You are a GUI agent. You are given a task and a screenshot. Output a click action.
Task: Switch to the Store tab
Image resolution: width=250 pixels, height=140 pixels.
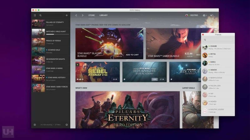pyautogui.click(x=92, y=15)
